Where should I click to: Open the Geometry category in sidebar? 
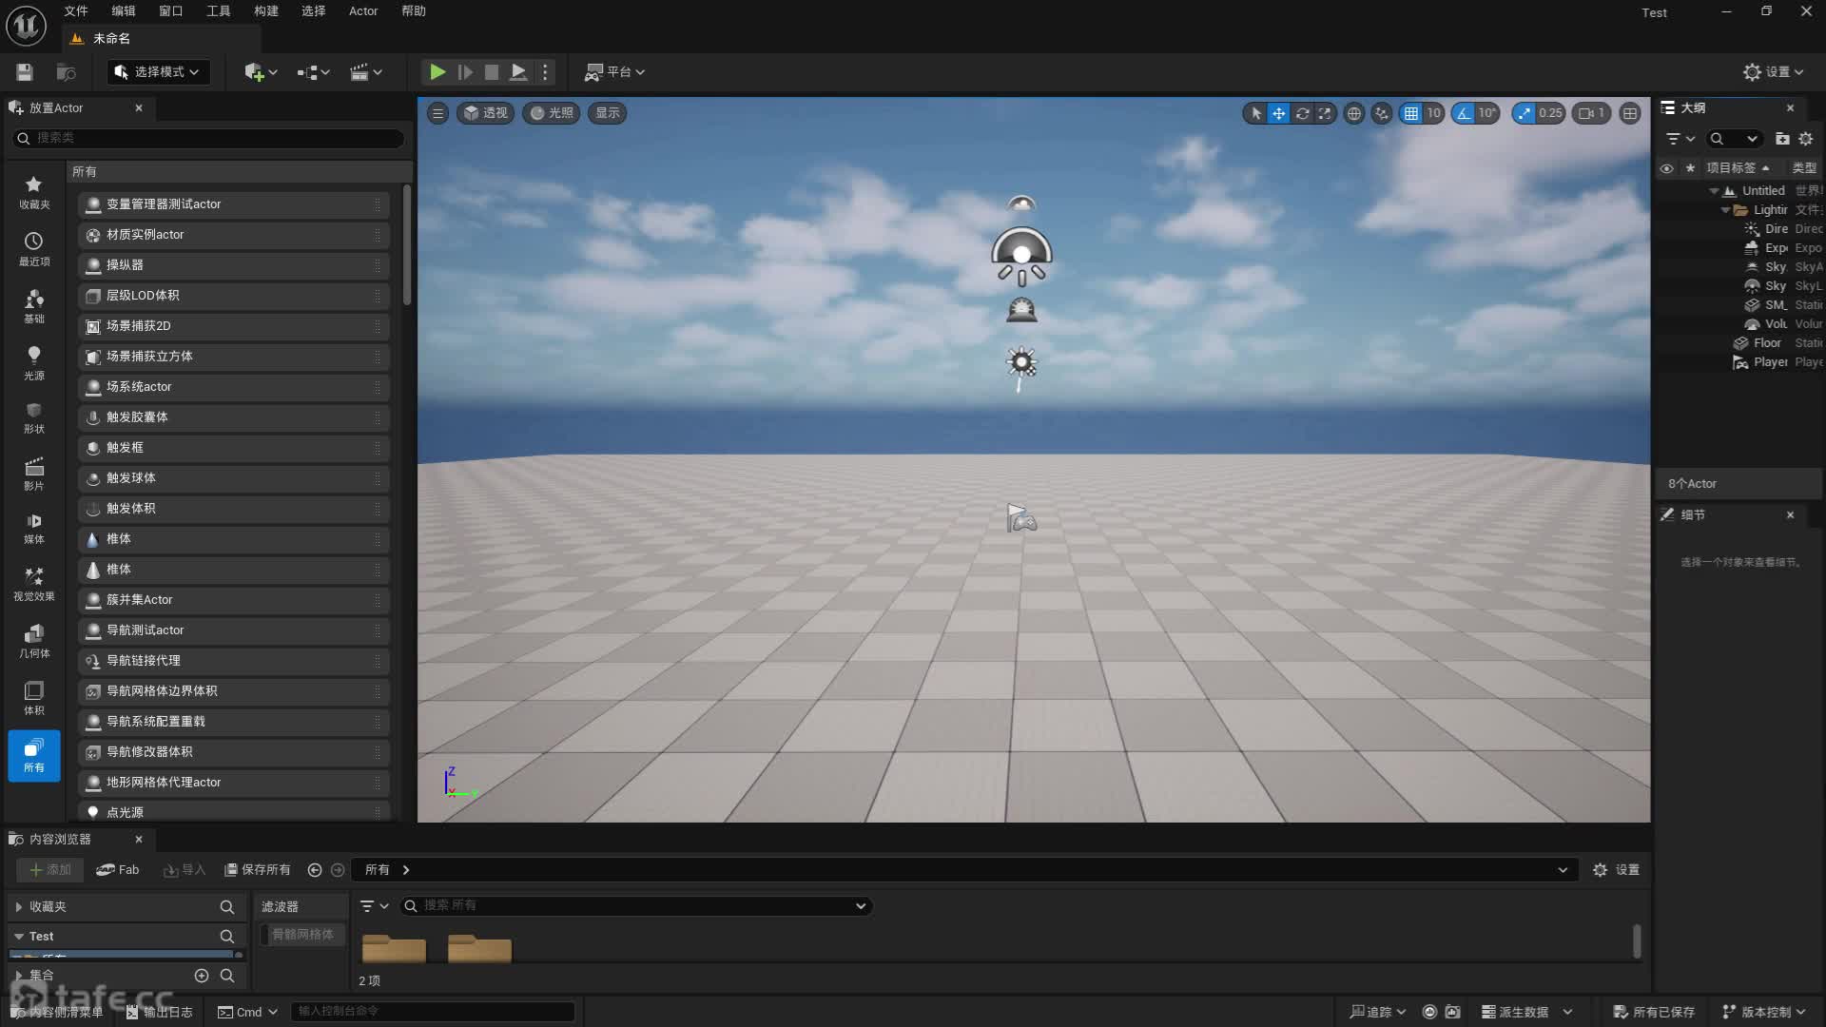[33, 640]
